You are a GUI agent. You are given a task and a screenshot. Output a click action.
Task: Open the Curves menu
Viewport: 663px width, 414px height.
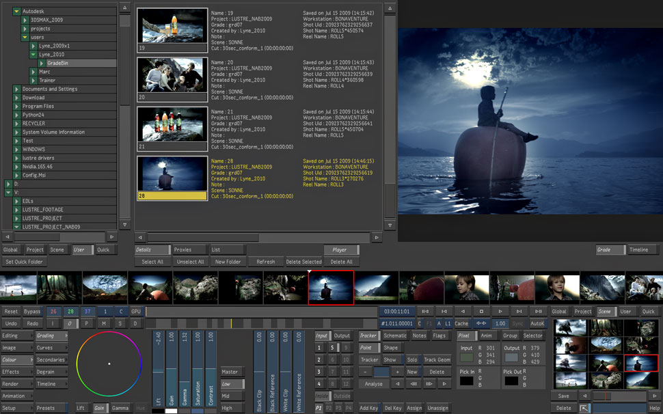[x=51, y=348]
